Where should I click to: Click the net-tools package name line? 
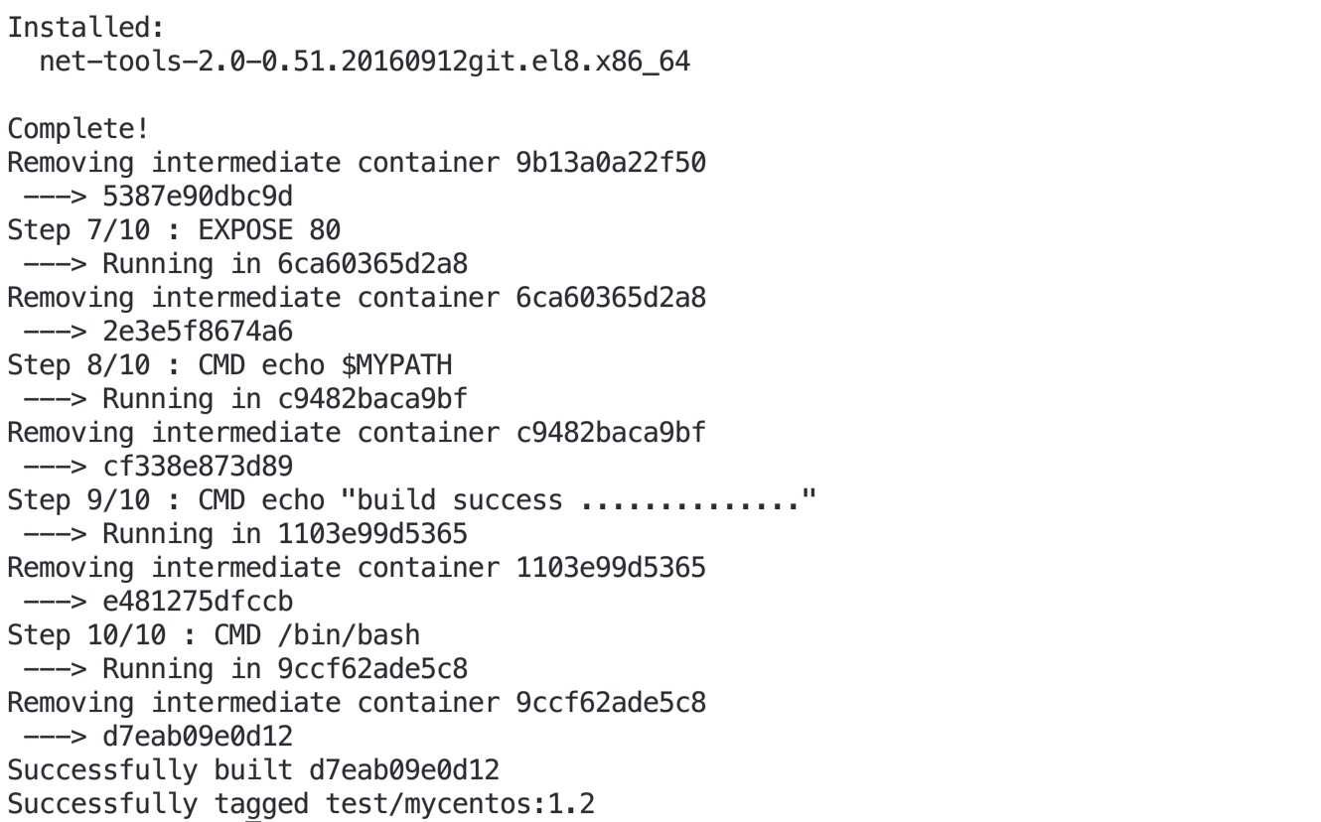point(365,62)
